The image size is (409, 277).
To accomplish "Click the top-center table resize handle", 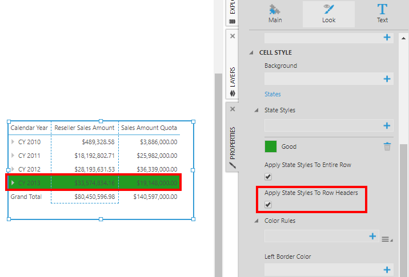I will [101, 121].
